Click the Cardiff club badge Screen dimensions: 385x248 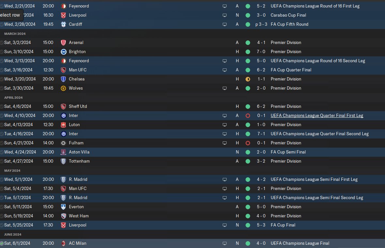(x=63, y=24)
